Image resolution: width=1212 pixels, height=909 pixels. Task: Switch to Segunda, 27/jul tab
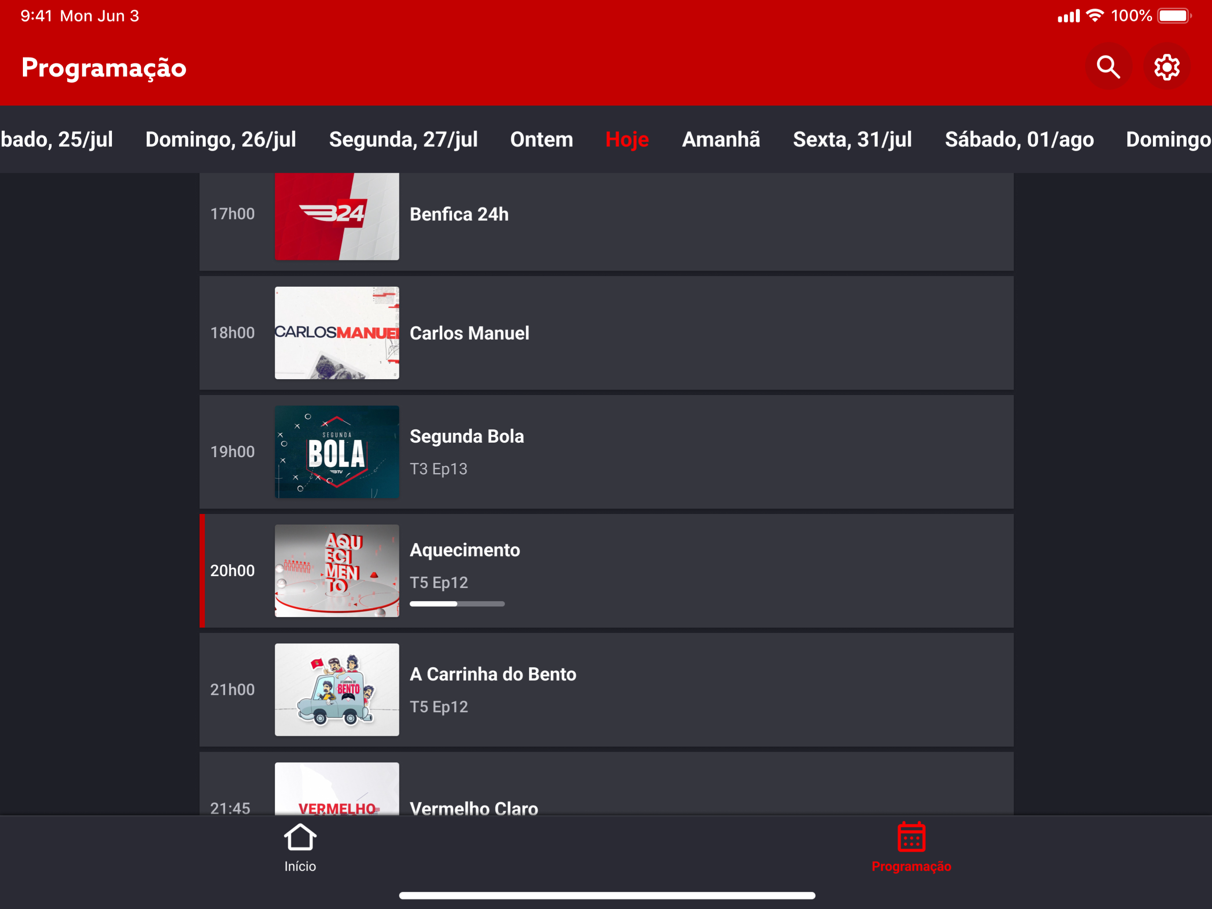pyautogui.click(x=403, y=139)
